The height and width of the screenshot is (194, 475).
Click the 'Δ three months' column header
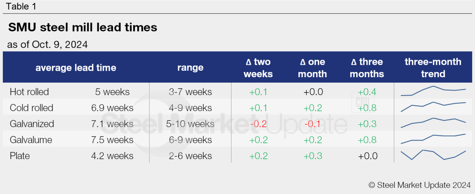pos(367,68)
